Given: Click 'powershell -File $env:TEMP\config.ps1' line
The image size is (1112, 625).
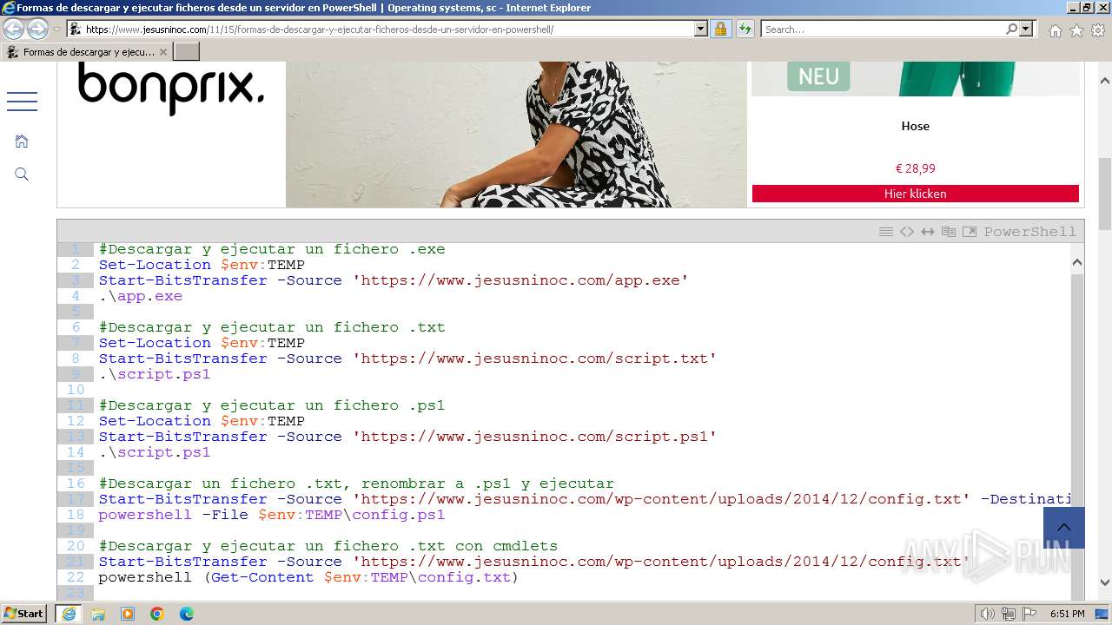Looking at the screenshot, I should (x=272, y=515).
